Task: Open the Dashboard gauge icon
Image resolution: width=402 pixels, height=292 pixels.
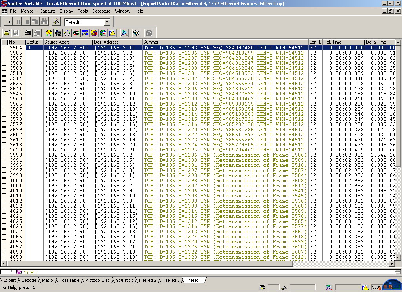Action: (49, 33)
